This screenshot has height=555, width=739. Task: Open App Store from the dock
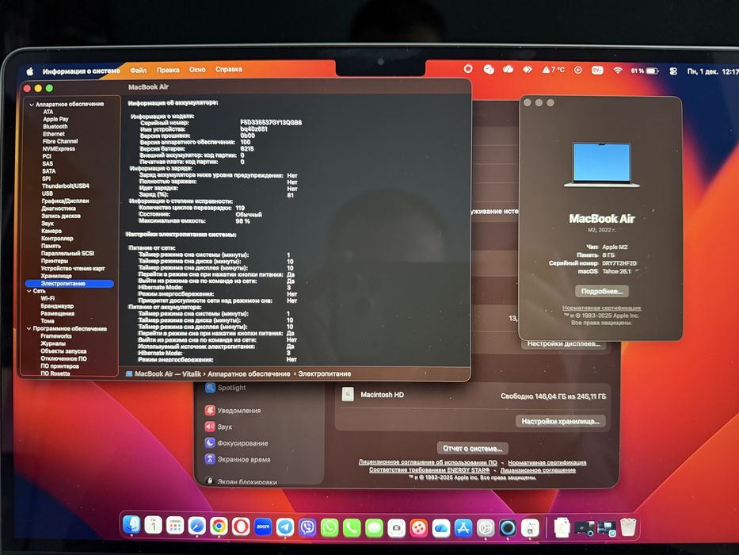463,528
